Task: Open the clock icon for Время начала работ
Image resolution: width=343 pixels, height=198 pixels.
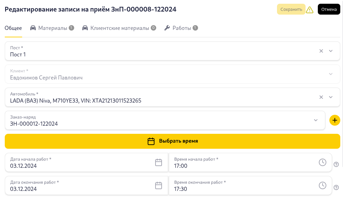Action: click(323, 162)
